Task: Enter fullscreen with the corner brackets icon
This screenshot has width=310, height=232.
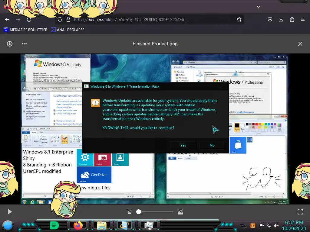Action: [300, 212]
